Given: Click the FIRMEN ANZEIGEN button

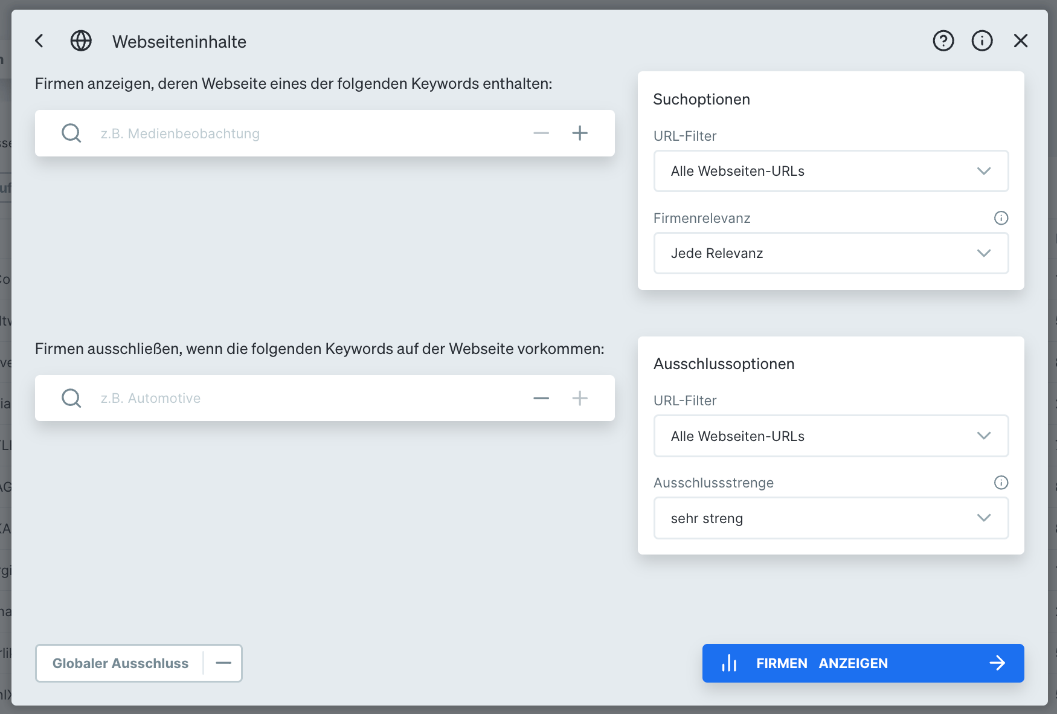Looking at the screenshot, I should [x=863, y=663].
